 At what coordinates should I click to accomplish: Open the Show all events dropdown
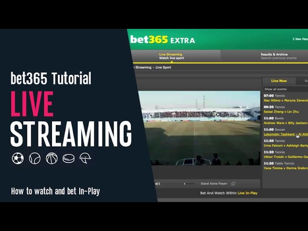click(x=285, y=89)
